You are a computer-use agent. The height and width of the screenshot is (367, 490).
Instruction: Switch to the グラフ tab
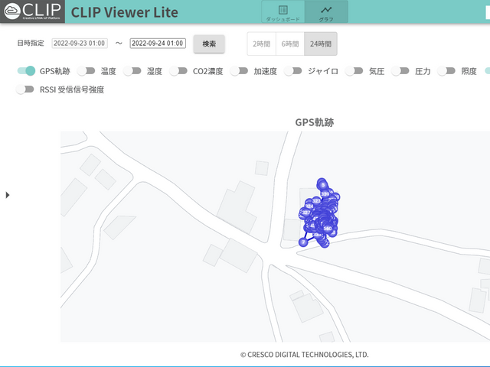pos(326,12)
